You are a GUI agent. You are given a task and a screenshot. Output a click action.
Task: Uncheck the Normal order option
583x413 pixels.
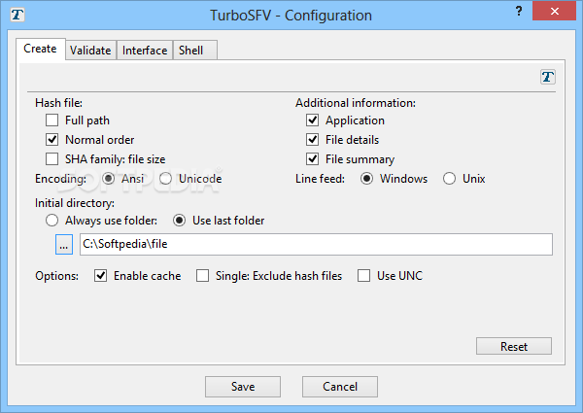tap(52, 140)
